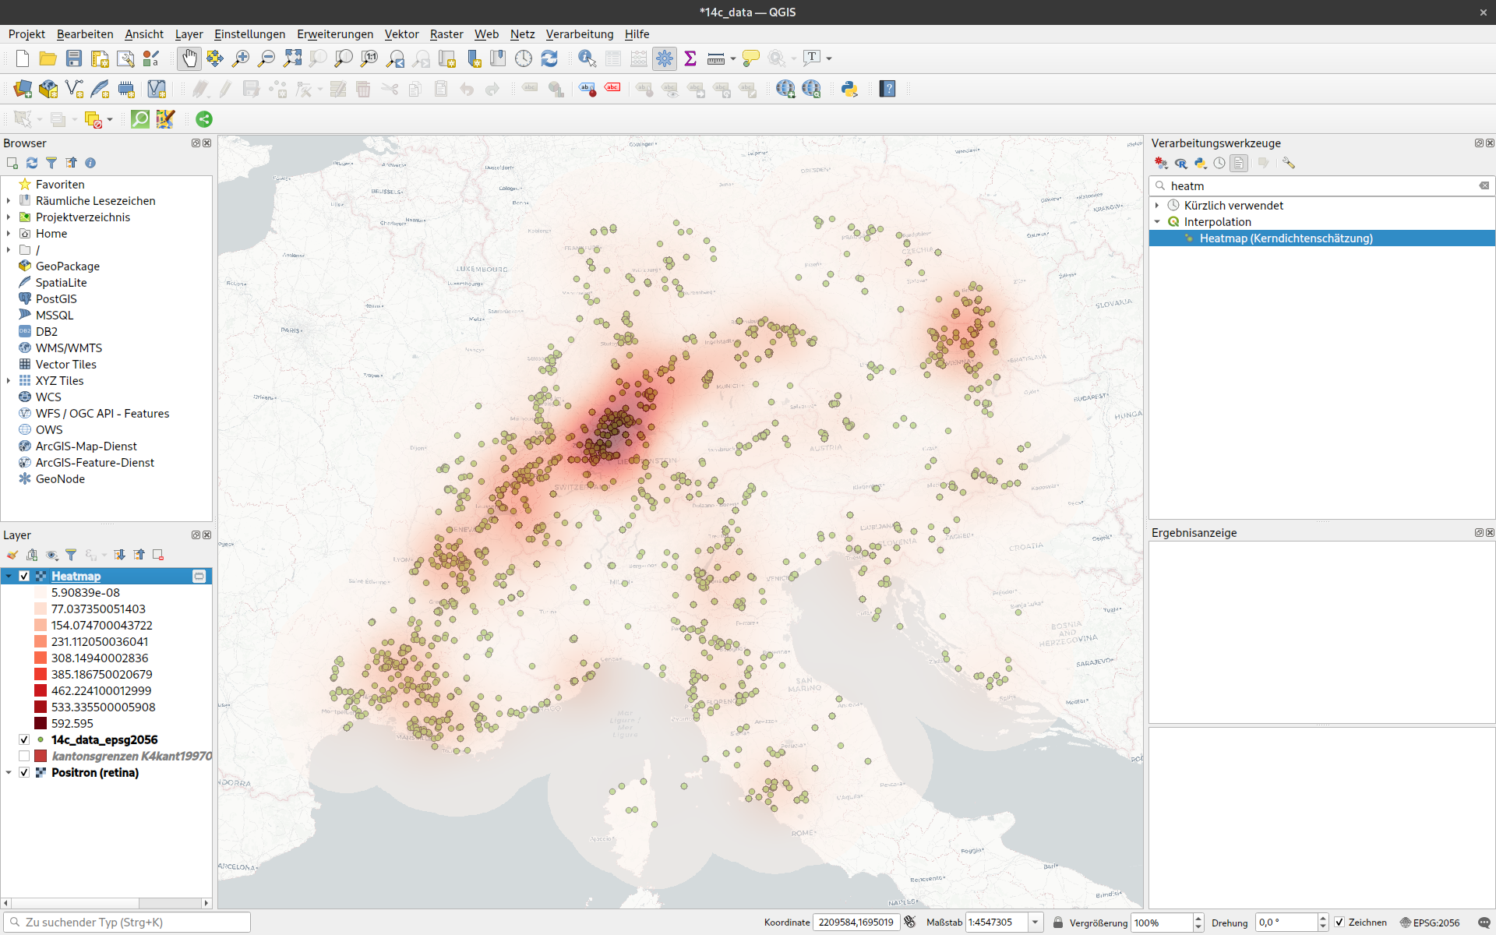Select the Pan Map tool

pos(189,57)
